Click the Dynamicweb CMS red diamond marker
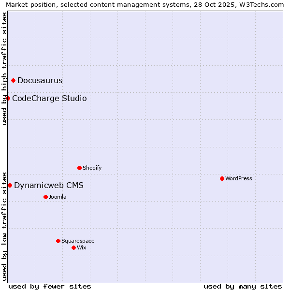The image size is (290, 290). (10, 185)
